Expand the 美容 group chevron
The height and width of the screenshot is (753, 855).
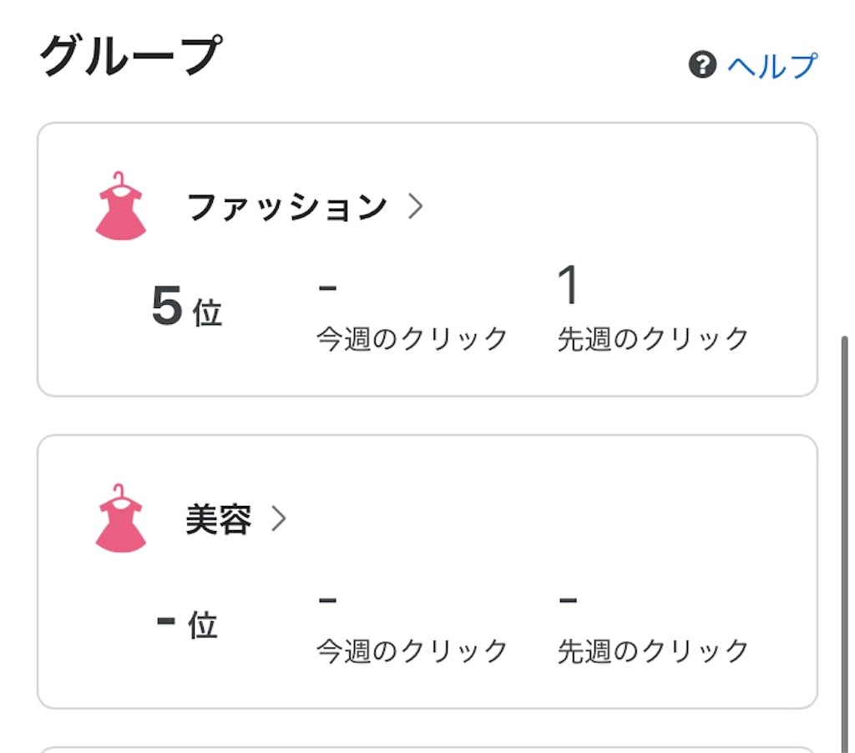[x=279, y=518]
